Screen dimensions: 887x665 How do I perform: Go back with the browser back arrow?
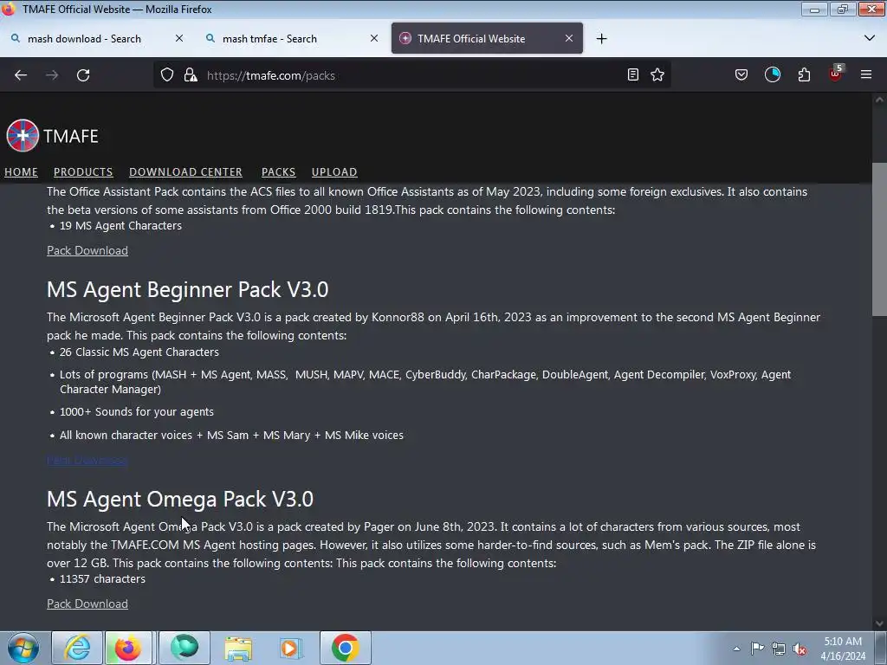coord(21,75)
